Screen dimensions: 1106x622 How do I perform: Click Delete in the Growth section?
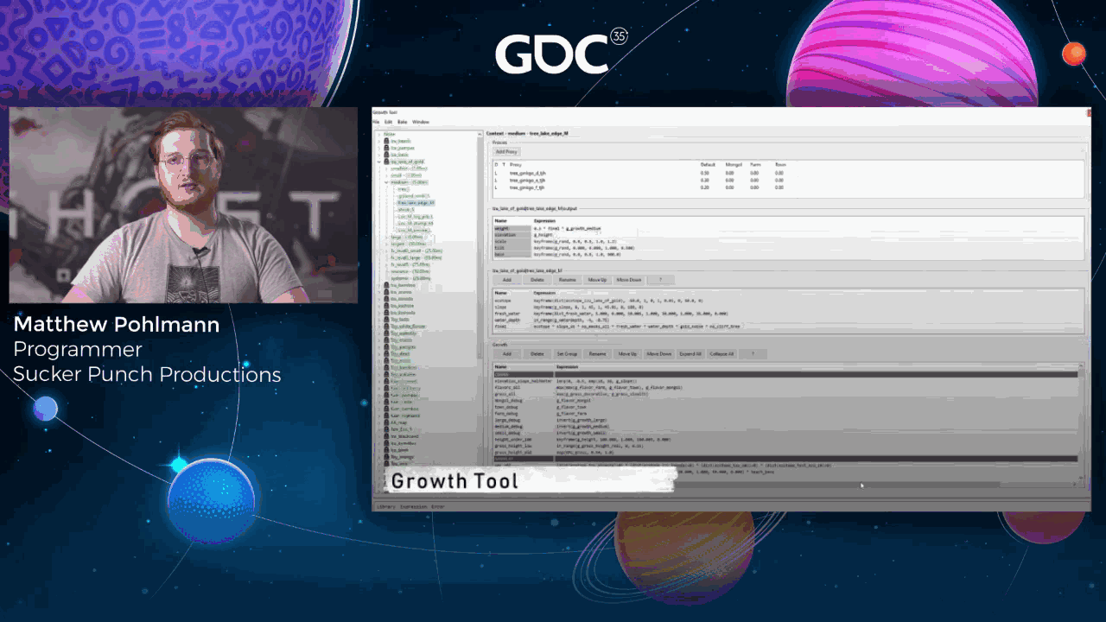[x=537, y=353]
